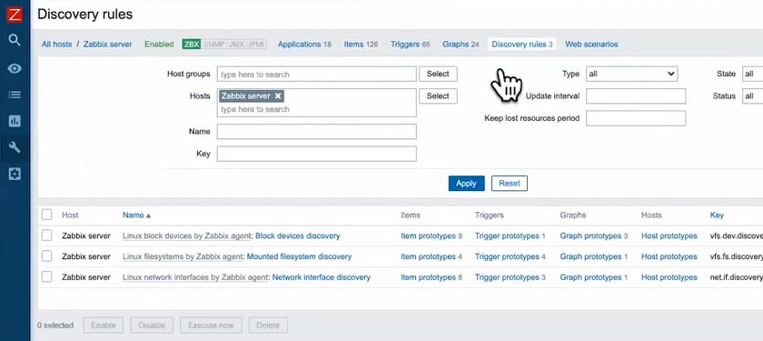Open the Administration gear icon menu
Screen dimensions: 763x341
[x=15, y=174]
